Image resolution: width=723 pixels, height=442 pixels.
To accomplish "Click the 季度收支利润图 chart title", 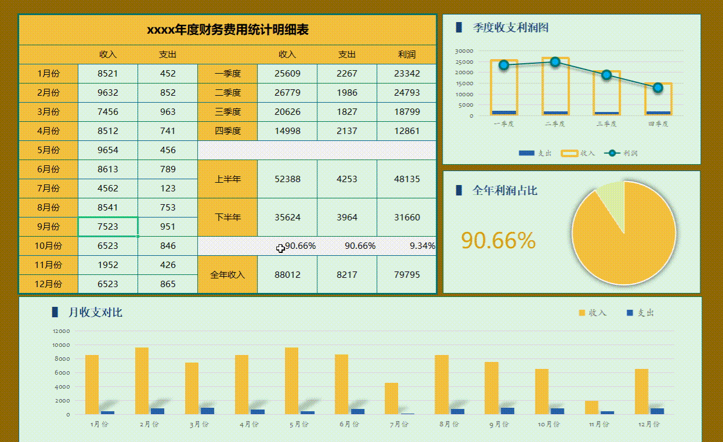I will (511, 27).
